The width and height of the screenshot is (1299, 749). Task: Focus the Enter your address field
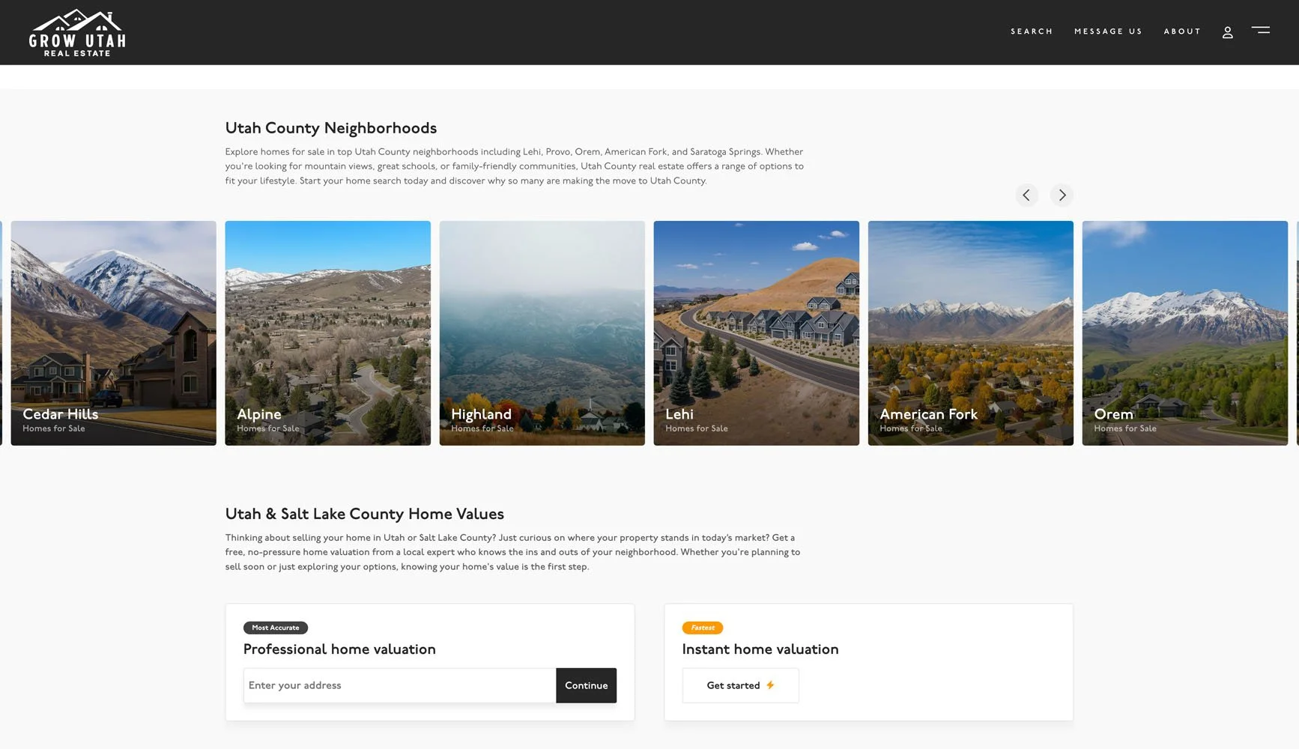click(400, 685)
